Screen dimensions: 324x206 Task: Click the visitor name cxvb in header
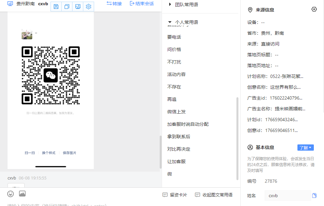43,4
